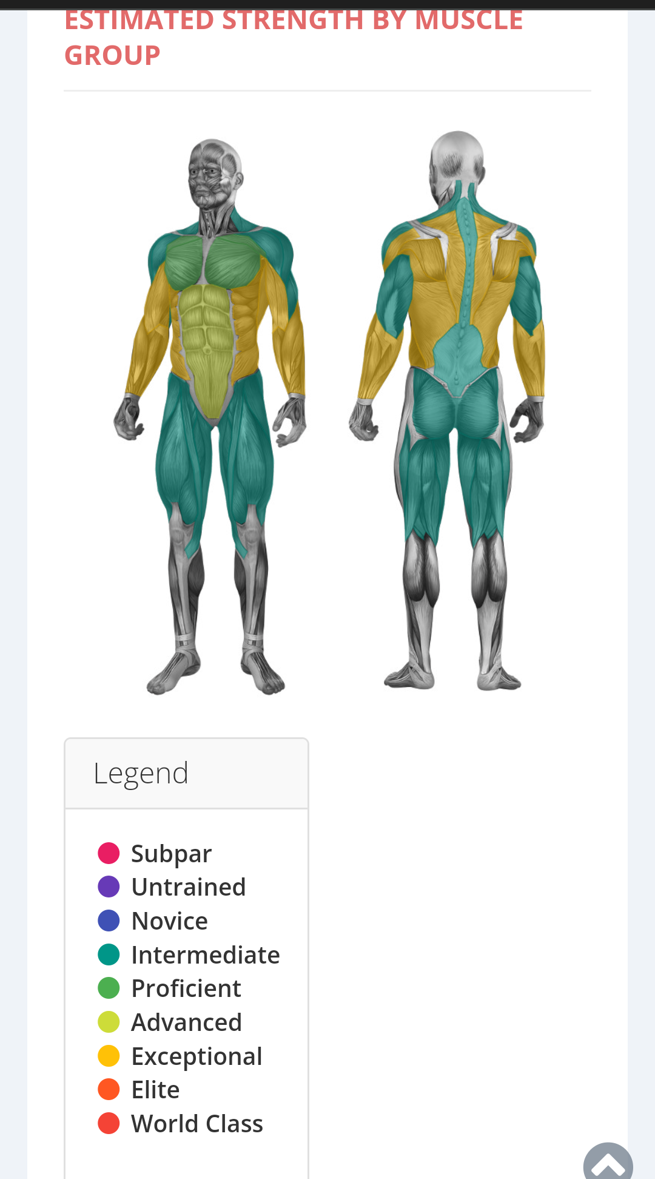Image resolution: width=655 pixels, height=1179 pixels.
Task: Click the Legend panel header
Action: coord(187,774)
